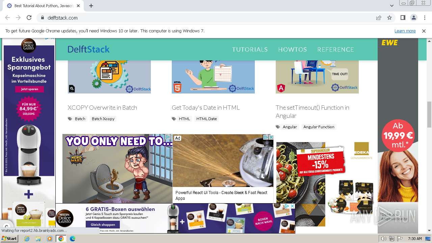The height and width of the screenshot is (243, 432).
Task: Select the Angular tag
Action: point(290,127)
